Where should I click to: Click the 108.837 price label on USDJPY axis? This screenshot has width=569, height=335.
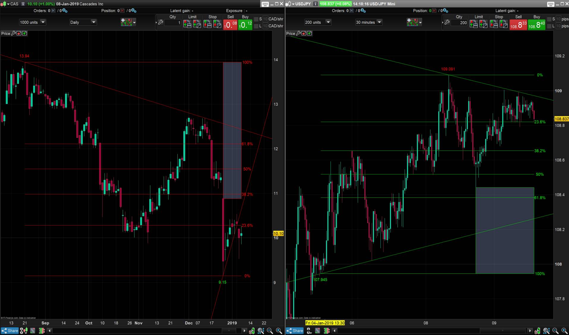562,119
